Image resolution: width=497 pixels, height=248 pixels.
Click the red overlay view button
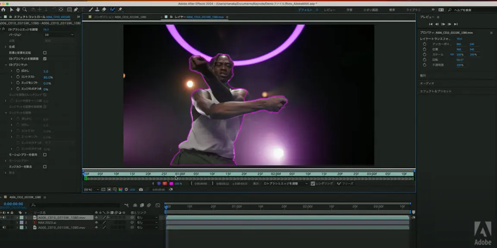pos(165,183)
